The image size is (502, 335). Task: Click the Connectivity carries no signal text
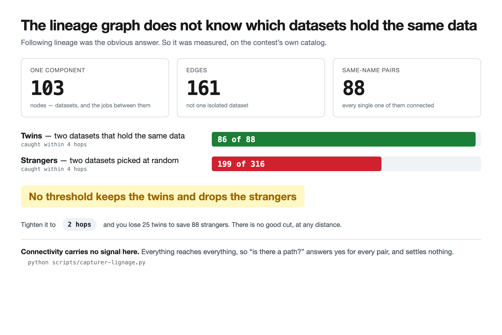80,252
